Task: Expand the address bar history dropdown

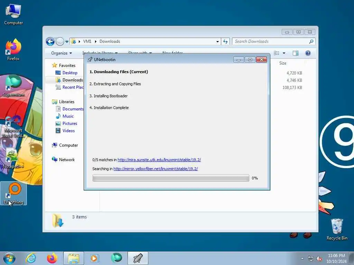Action: pyautogui.click(x=217, y=41)
